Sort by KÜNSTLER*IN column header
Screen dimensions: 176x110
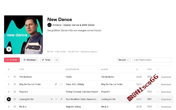[x=72, y=69]
